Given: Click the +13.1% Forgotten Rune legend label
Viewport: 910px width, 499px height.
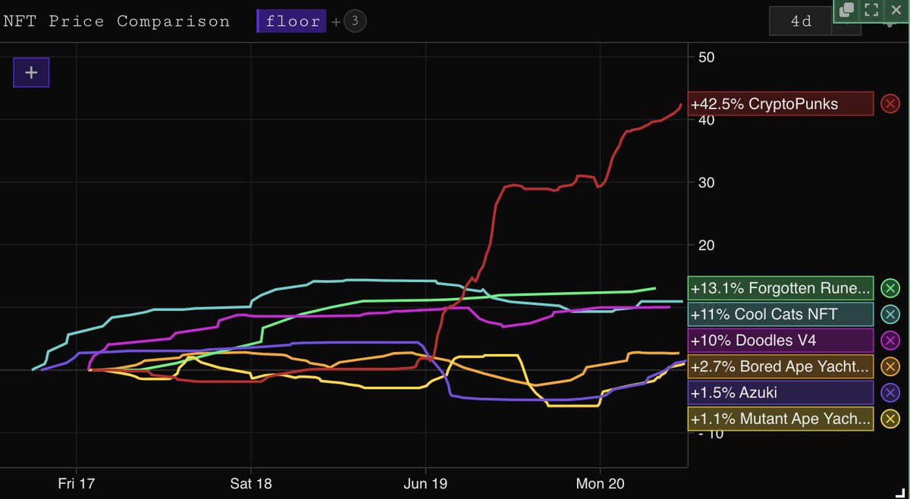Looking at the screenshot, I should pyautogui.click(x=781, y=288).
